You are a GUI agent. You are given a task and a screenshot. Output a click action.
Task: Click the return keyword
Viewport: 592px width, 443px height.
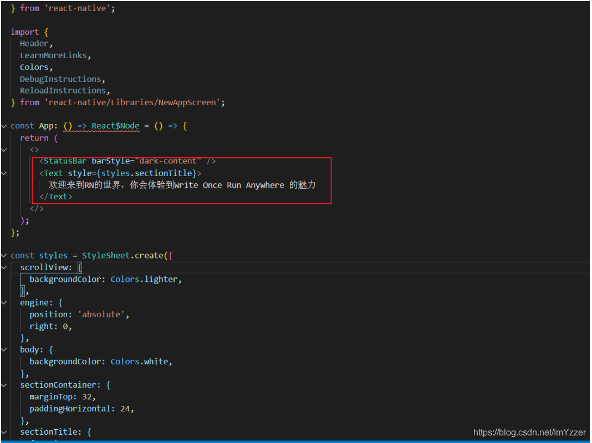point(34,138)
